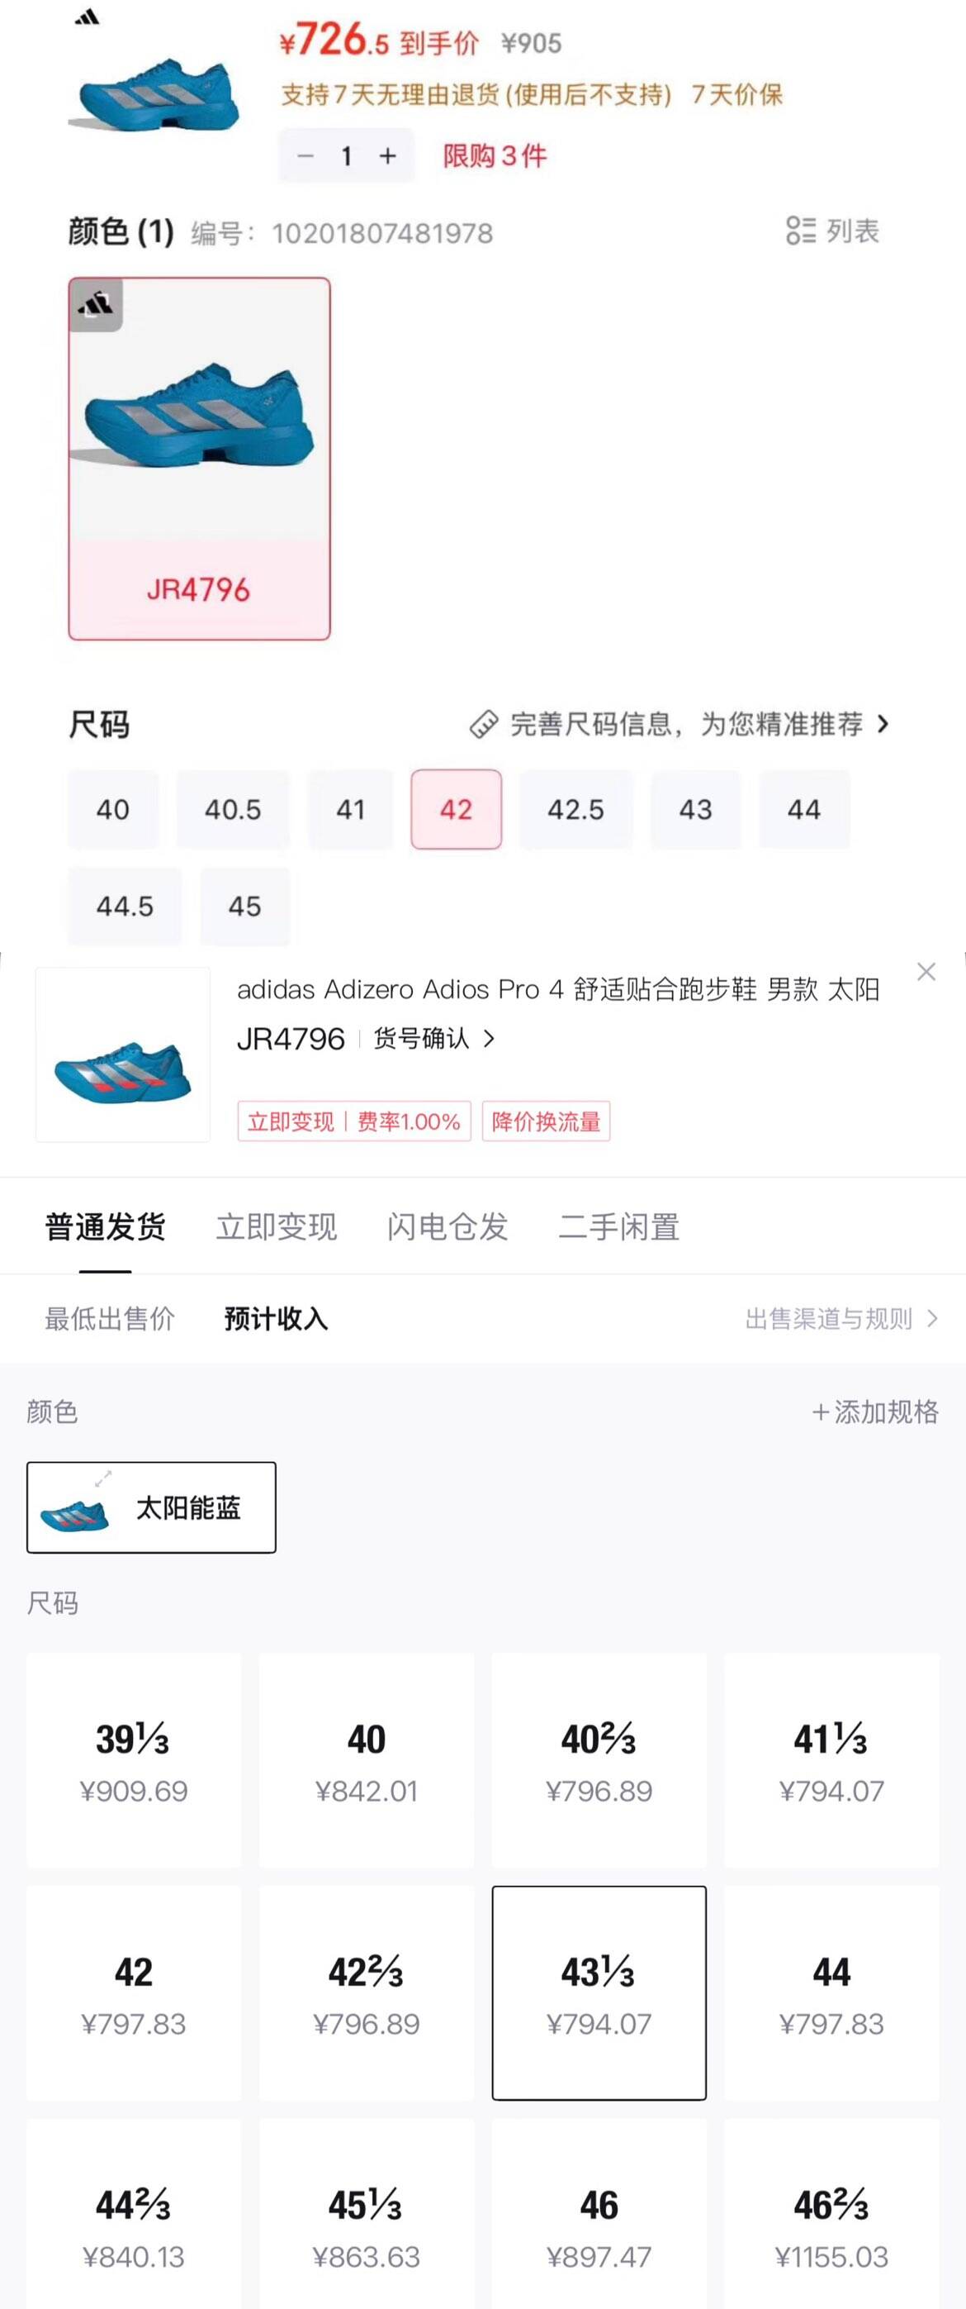Open 货号确认 article number confirmation
This screenshot has width=966, height=2309.
pyautogui.click(x=433, y=1039)
